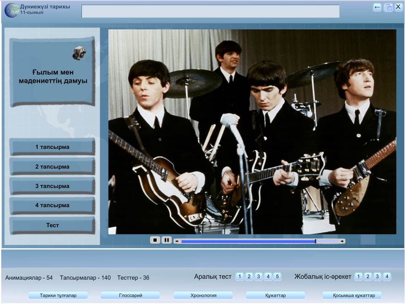
Task: Click the video progress slider handle
Action: click(x=316, y=241)
